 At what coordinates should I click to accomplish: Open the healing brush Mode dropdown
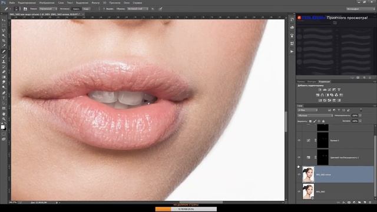48,9
